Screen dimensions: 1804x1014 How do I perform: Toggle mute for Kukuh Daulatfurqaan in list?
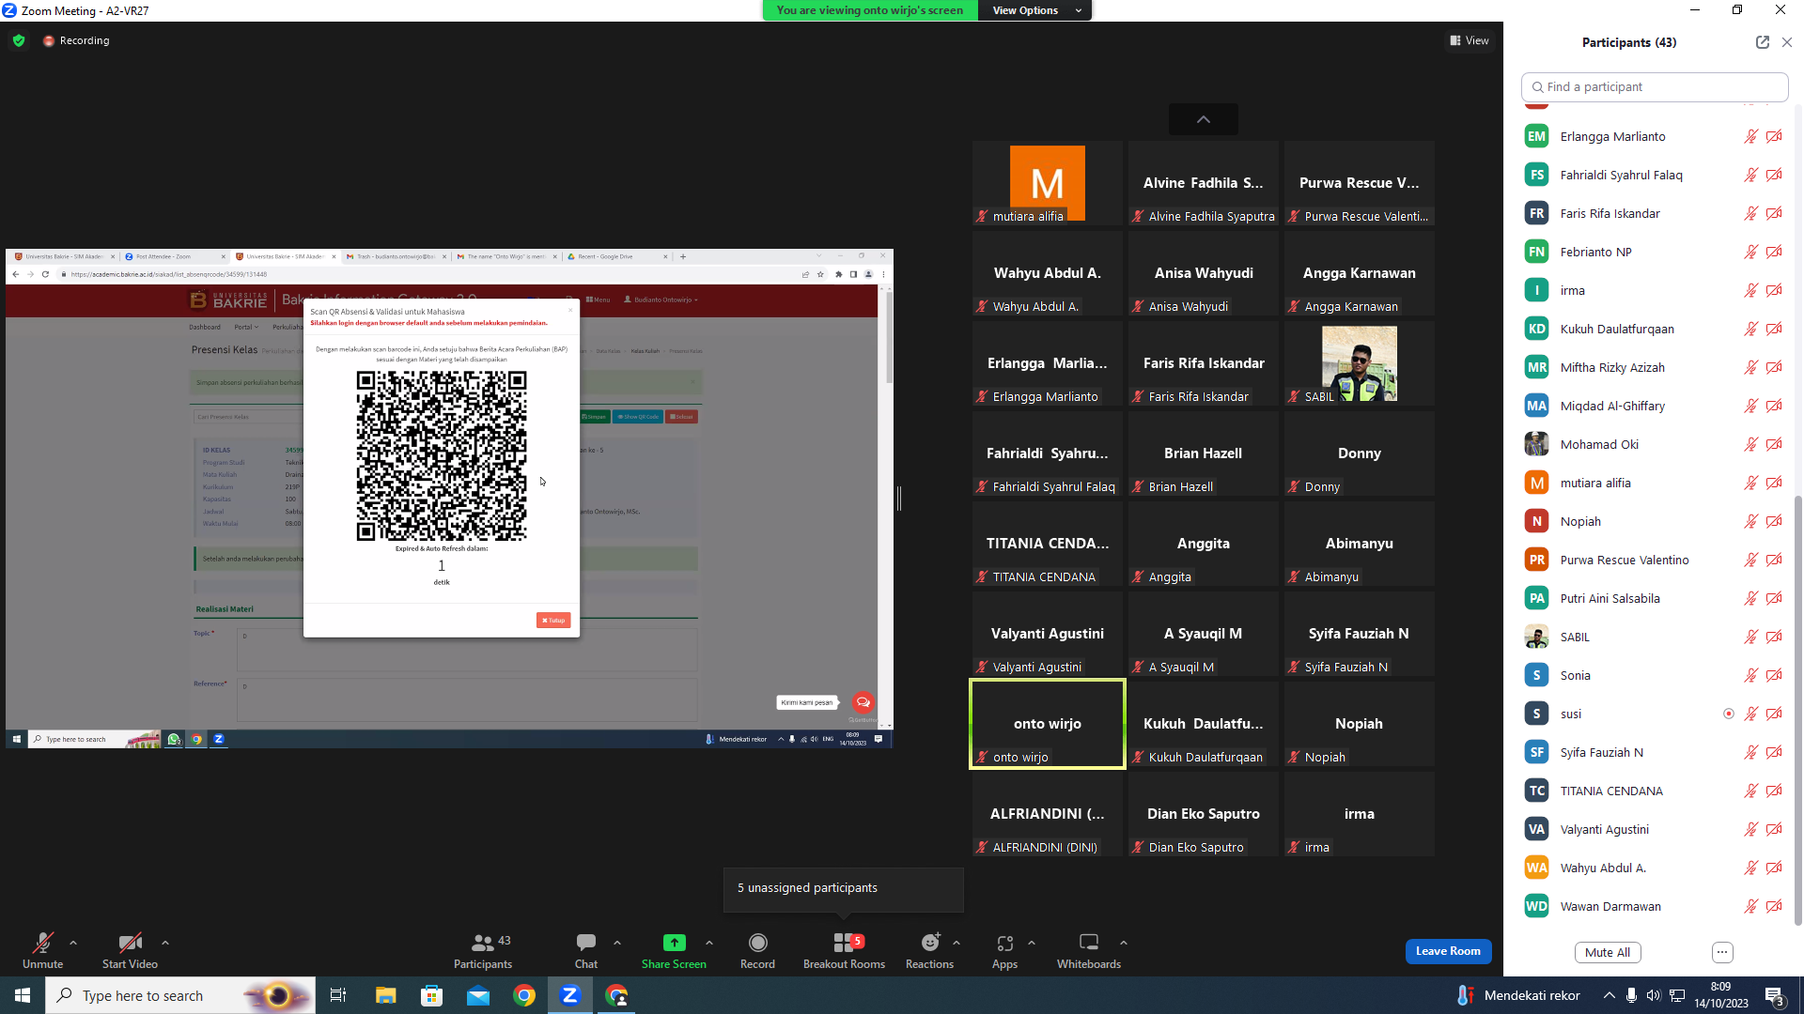pos(1750,329)
